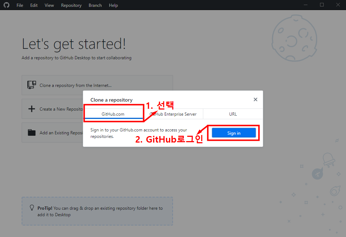Open the Help menu

point(113,5)
